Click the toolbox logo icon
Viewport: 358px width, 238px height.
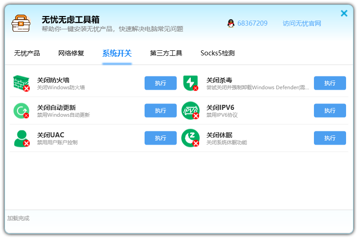coord(21,23)
